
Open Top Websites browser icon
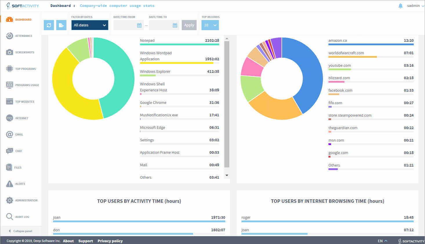pos(10,102)
